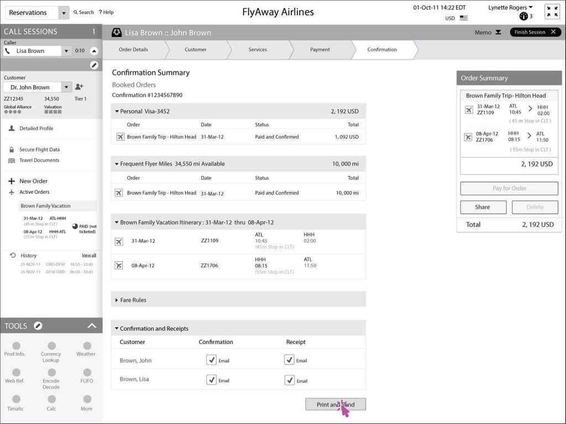Viewport: 566px width, 424px height.
Task: Toggle the Receipt Email checkbox for Brown, John
Action: (x=289, y=360)
